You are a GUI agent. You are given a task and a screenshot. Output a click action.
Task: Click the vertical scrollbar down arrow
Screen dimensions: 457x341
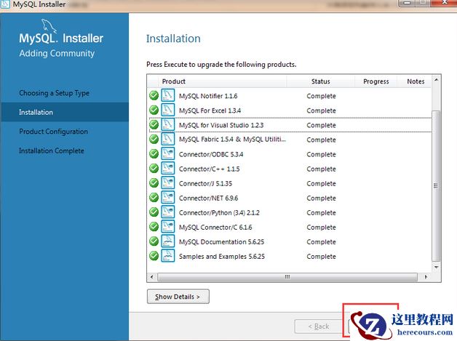[x=437, y=267]
